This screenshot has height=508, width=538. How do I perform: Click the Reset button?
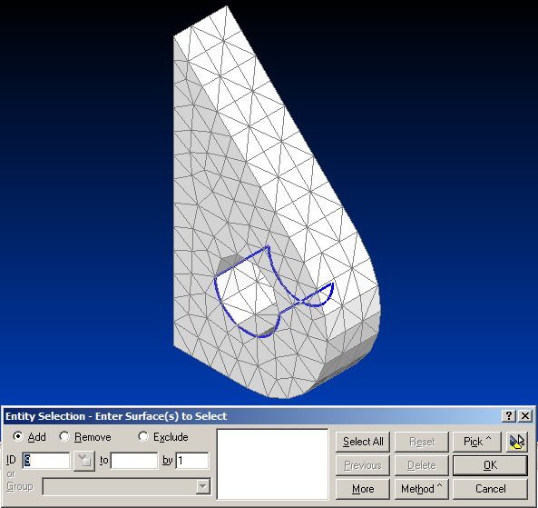click(422, 442)
